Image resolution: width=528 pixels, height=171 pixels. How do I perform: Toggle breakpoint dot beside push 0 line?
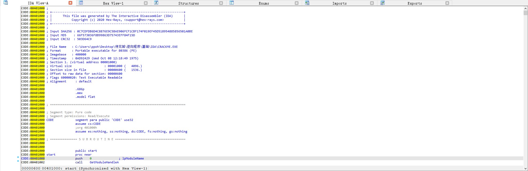[x=18, y=157]
